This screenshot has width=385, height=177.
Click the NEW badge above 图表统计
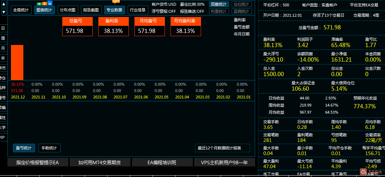click(x=45, y=4)
